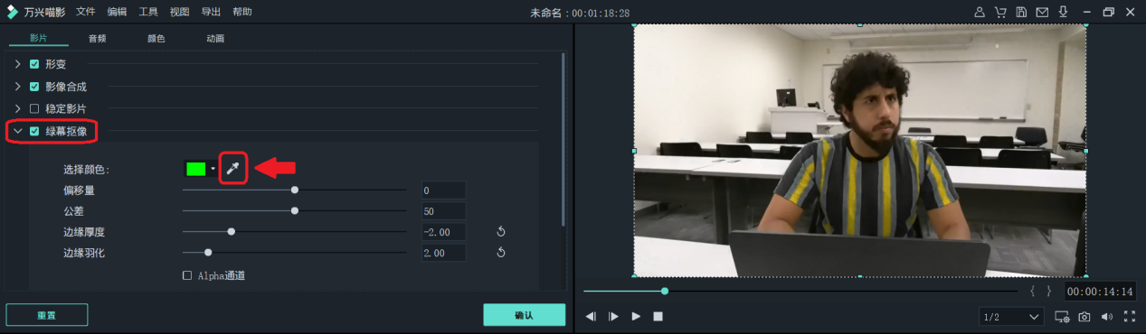Click the 公差 value field showing 50

[x=443, y=211]
